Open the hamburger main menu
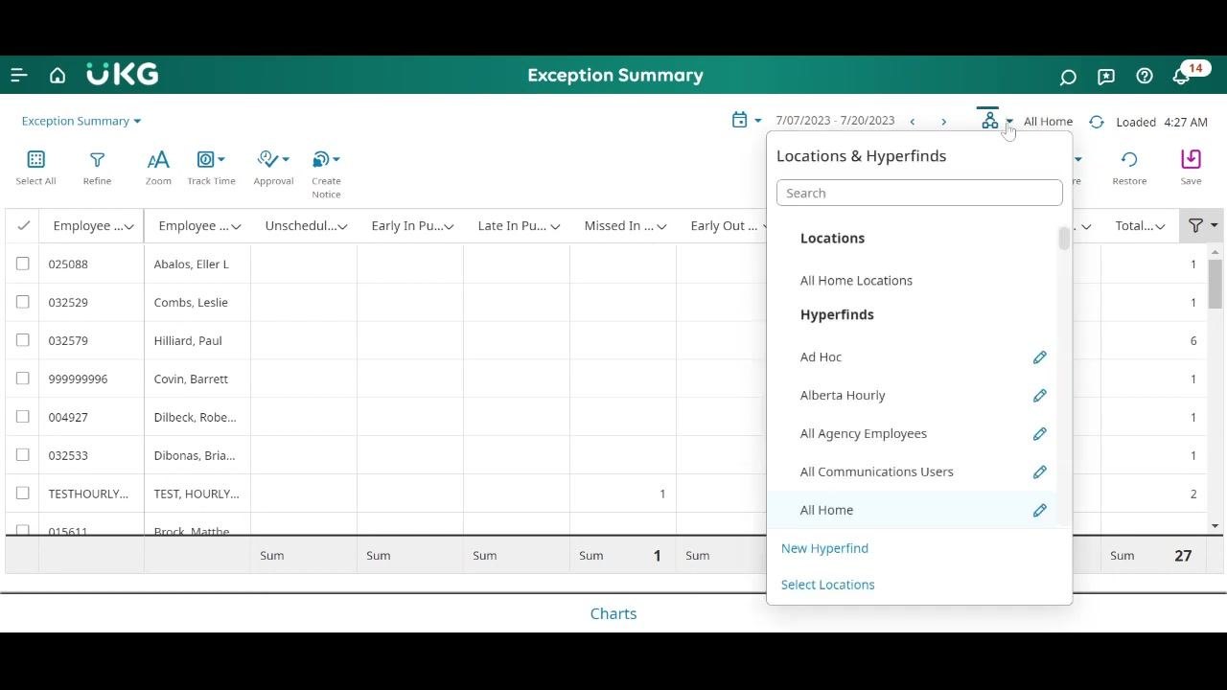The height and width of the screenshot is (690, 1227). click(19, 75)
